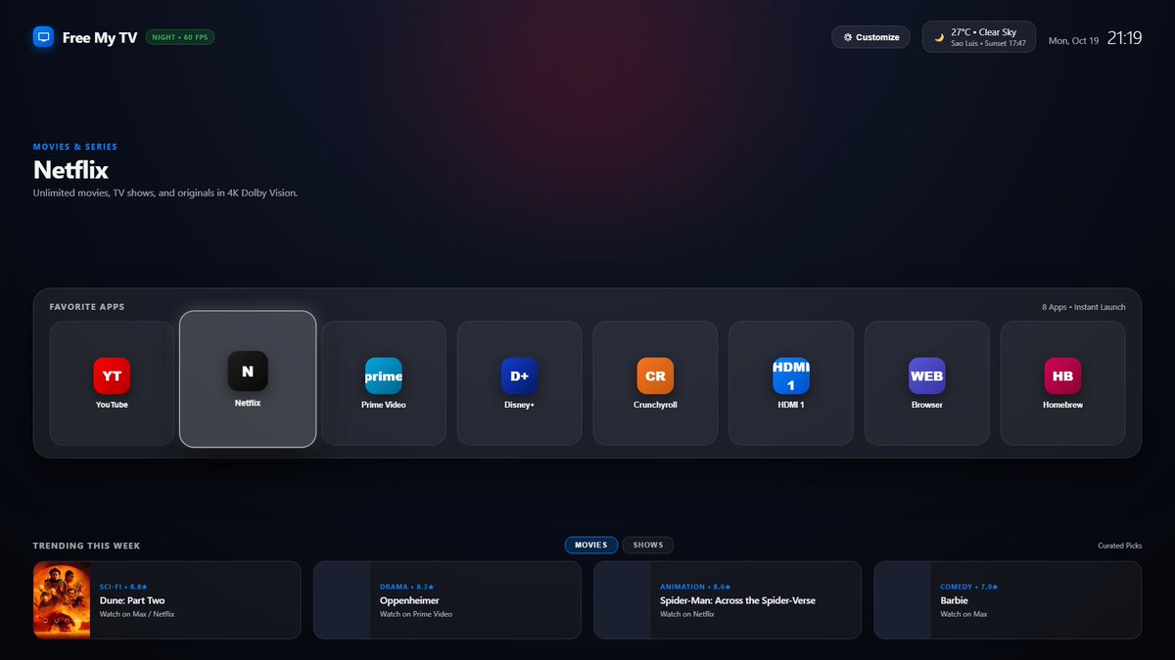Open the Disney+ app icon
This screenshot has height=660, width=1175.
tap(519, 375)
